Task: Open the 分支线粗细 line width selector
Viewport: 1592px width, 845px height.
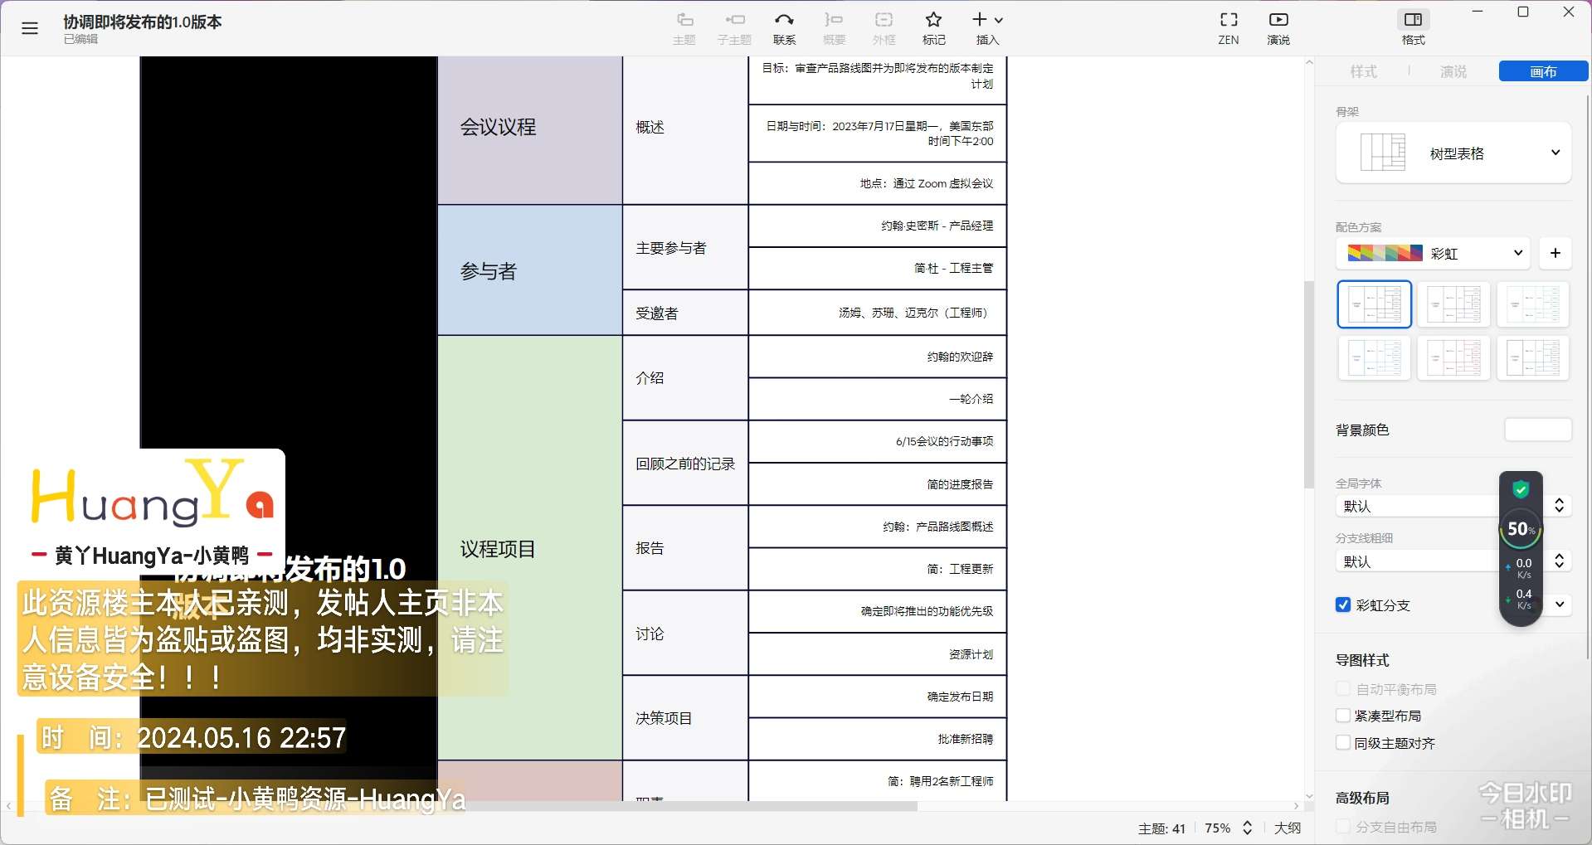Action: pos(1453,561)
